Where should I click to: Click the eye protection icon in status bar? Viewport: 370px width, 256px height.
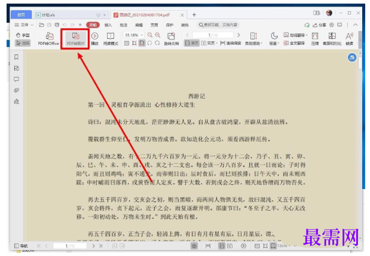click(194, 246)
